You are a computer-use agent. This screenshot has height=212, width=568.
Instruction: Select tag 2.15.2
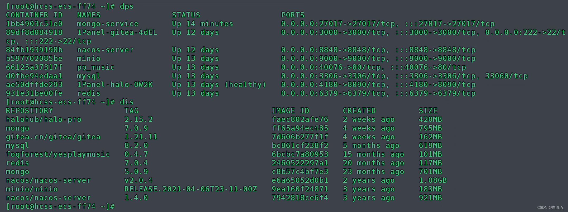click(x=139, y=119)
